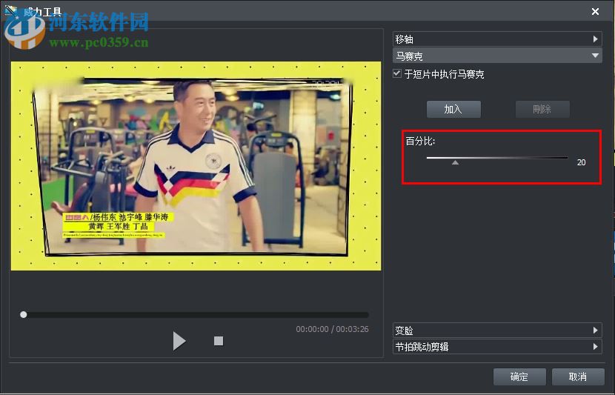Viewport: 615px width, 395px height.
Task: Select the 马赛克 section header
Action: [497, 56]
